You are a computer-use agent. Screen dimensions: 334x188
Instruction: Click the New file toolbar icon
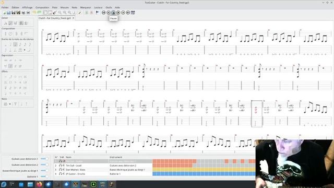[4, 13]
